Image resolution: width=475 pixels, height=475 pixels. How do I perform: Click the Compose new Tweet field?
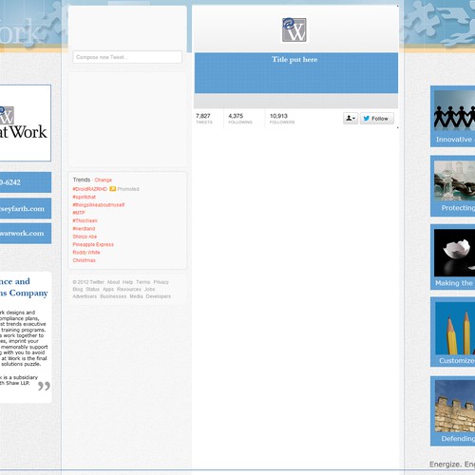click(127, 57)
